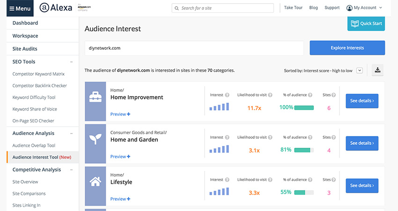Open Competitor Keyword Matrix

coord(38,74)
